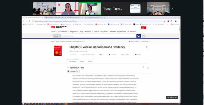
Task: Switch to the Tables tab
Action: coord(90,61)
